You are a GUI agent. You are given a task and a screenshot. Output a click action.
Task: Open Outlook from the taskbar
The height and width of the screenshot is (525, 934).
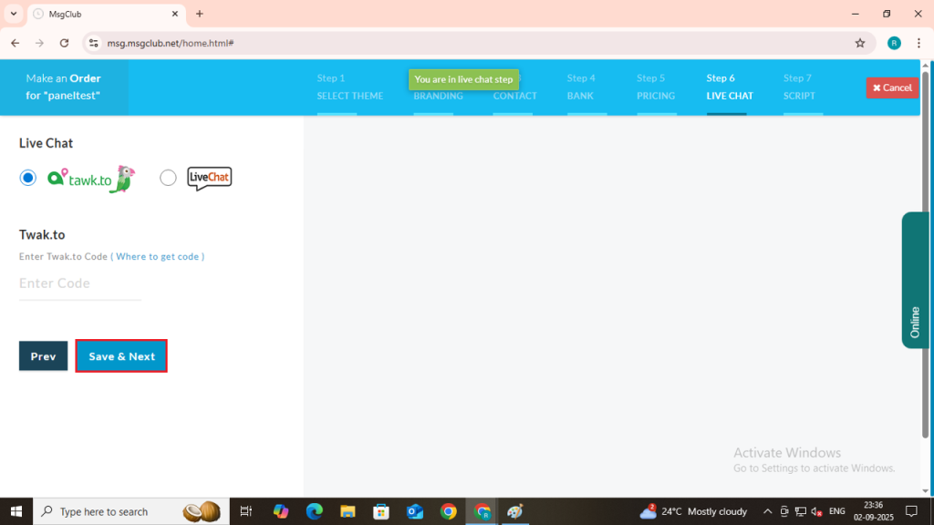(x=415, y=511)
